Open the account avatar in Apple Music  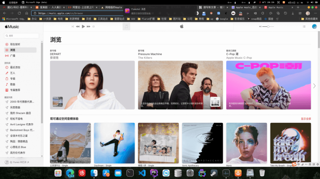pos(314,27)
